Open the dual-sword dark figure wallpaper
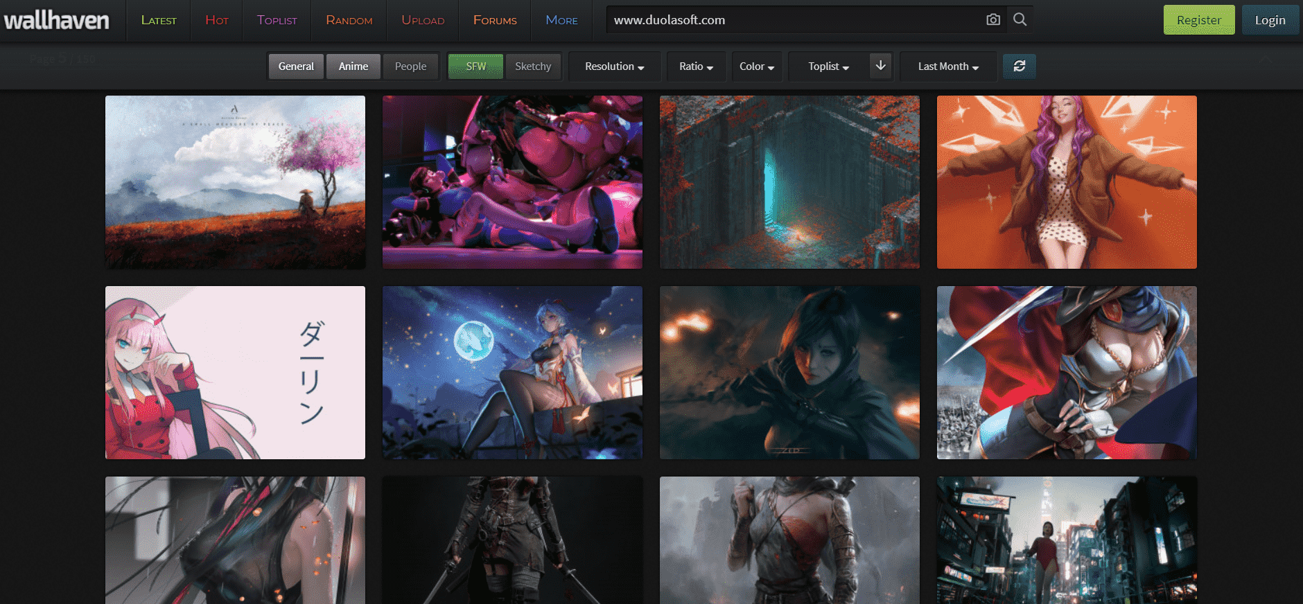The width and height of the screenshot is (1303, 604). click(512, 540)
